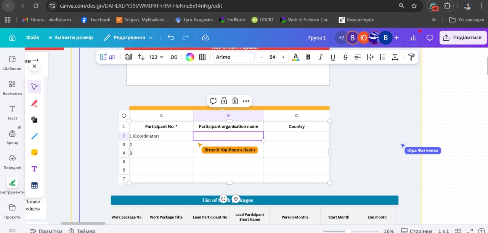This screenshot has height=233, width=488.
Task: Click the lock icon above the table
Action: click(x=224, y=101)
